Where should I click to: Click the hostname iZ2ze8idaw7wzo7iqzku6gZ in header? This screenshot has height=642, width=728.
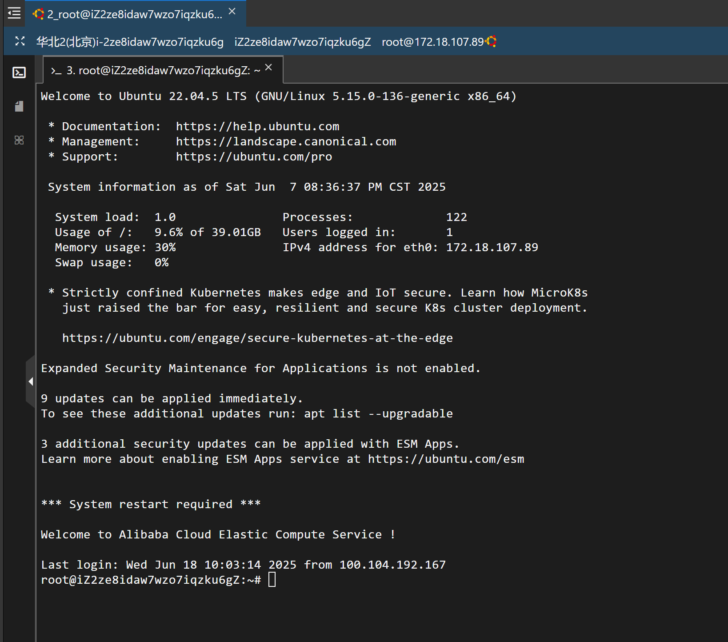point(303,42)
